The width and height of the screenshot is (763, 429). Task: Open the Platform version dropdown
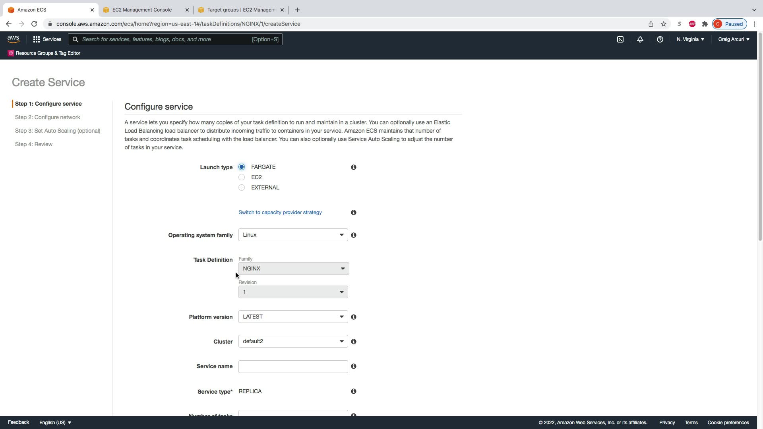(293, 317)
